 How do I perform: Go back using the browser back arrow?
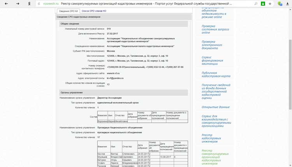[x=6, y=3]
